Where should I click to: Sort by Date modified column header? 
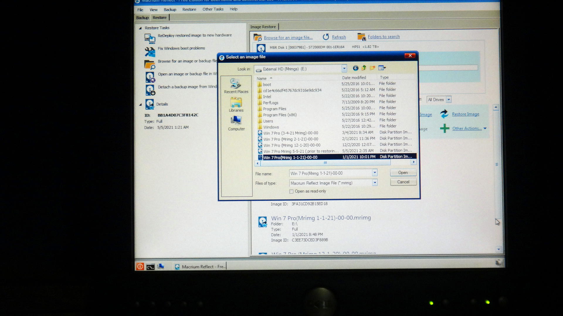(354, 78)
